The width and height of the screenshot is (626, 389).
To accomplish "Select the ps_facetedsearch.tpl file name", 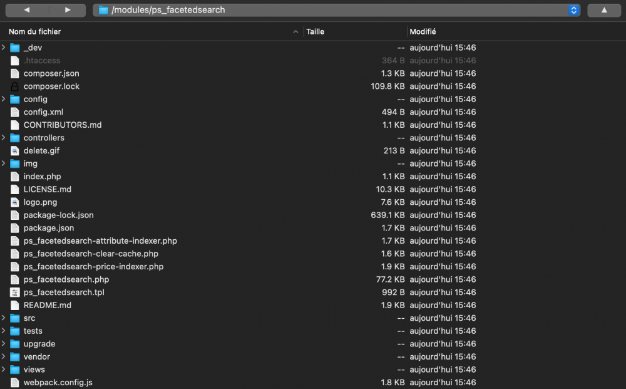I will click(64, 293).
